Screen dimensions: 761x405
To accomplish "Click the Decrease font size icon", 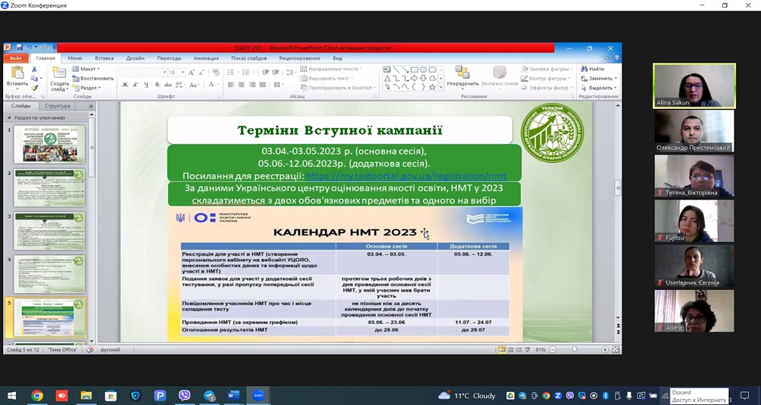I will click(x=201, y=72).
